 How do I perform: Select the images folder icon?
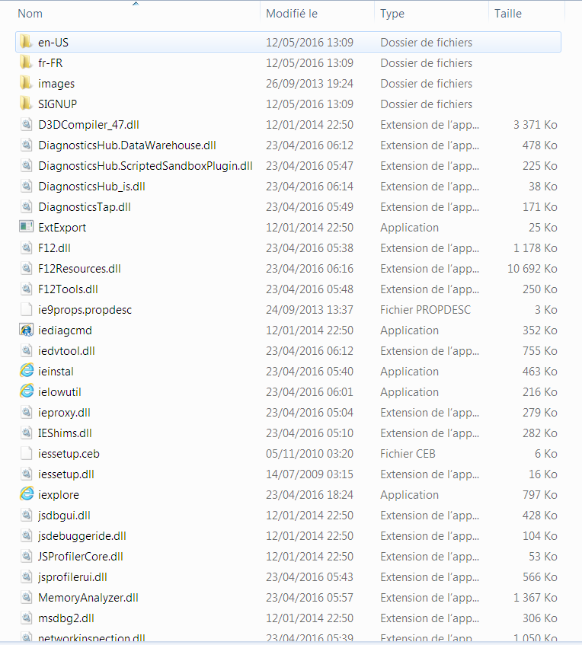point(26,83)
